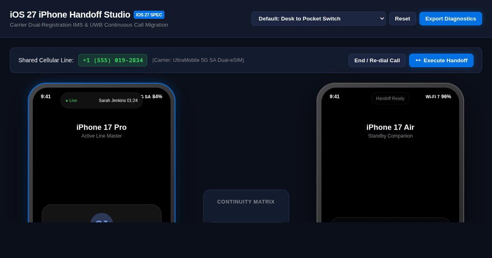492x258 pixels.
Task: Click the iPhone 17 Pro title
Action: tap(102, 127)
